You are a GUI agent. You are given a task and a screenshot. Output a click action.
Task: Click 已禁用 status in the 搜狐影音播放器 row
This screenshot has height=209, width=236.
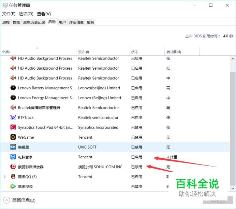(x=137, y=167)
